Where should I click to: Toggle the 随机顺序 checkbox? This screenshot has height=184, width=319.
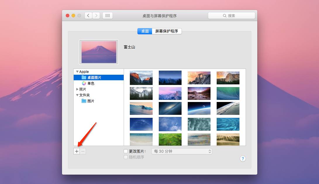126,157
